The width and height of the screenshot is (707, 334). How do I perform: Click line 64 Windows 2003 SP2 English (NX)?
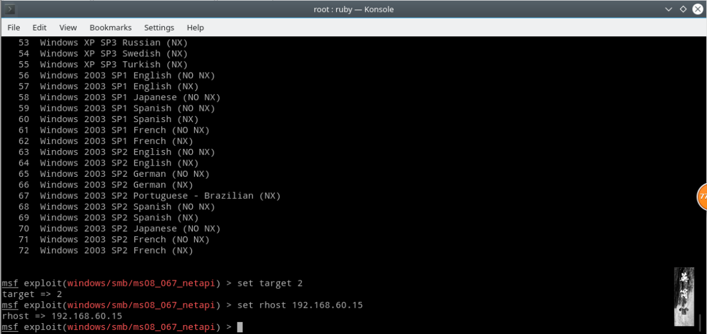[108, 163]
